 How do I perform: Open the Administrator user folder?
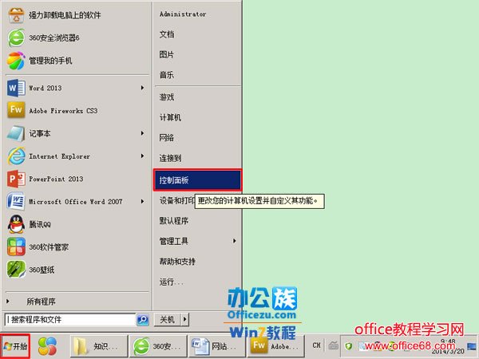click(x=183, y=14)
